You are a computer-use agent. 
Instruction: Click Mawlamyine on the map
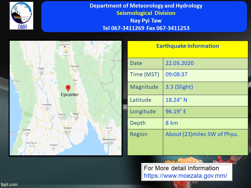pyautogui.click(x=109, y=139)
